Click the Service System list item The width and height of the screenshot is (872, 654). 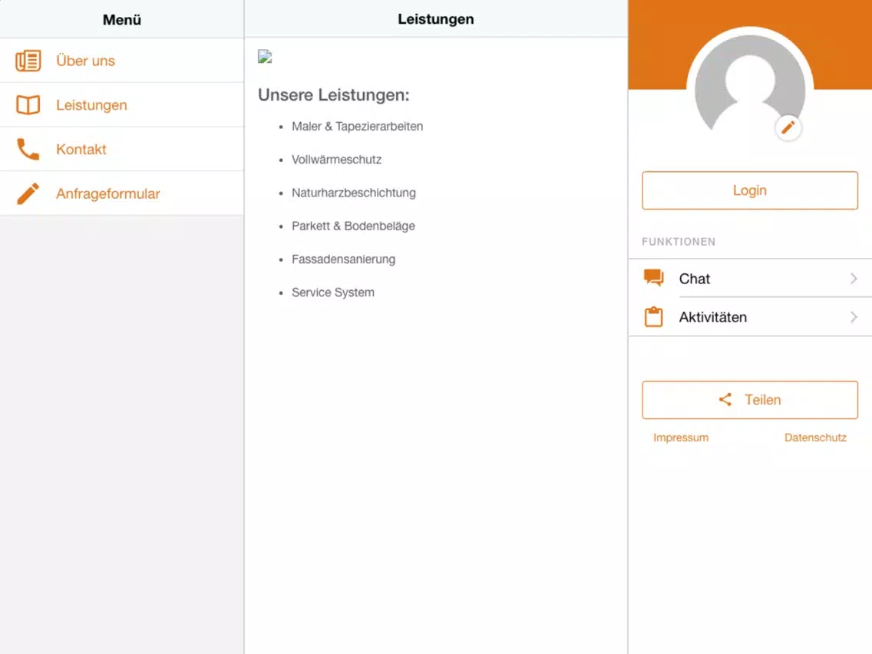(x=332, y=292)
